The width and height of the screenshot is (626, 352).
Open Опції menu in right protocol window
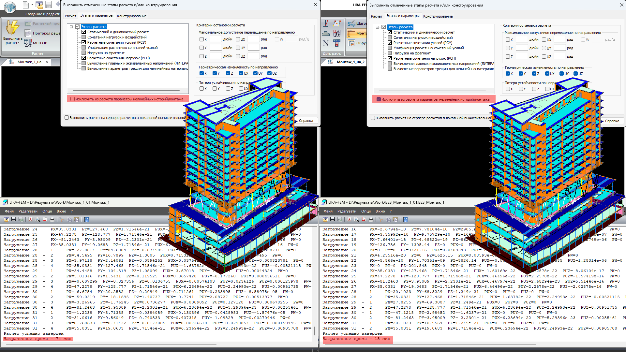[x=366, y=211]
